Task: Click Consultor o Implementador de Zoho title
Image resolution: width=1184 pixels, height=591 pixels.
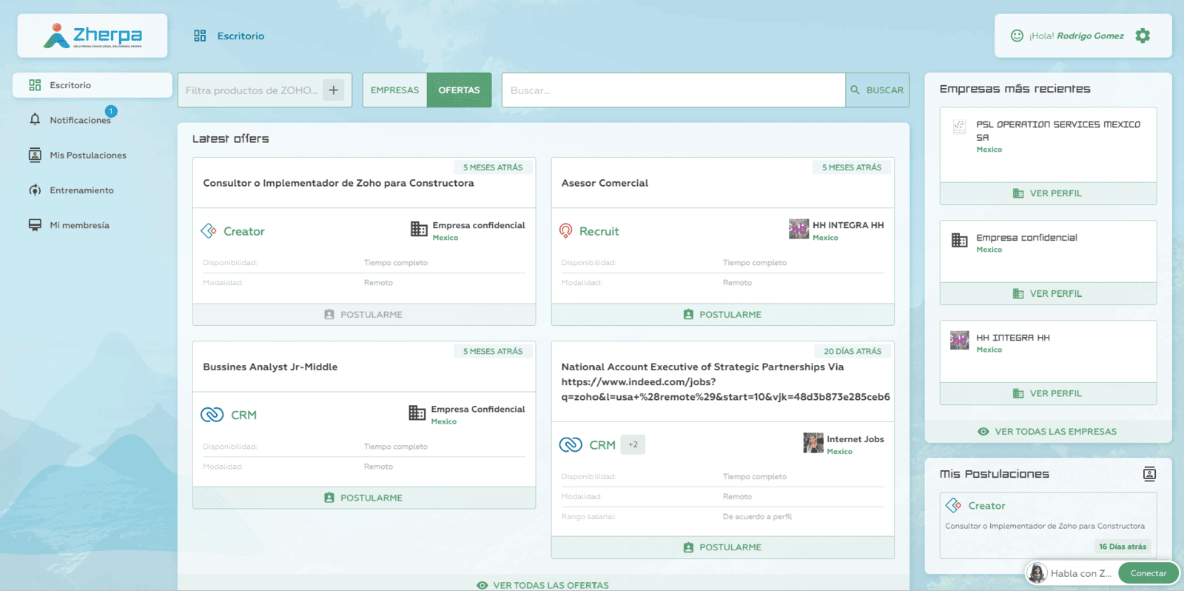Action: pyautogui.click(x=338, y=183)
